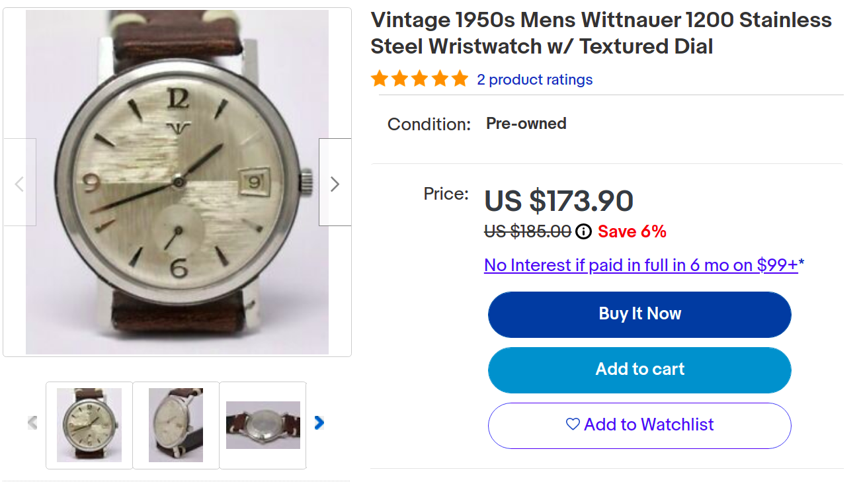Click the heart icon to add to Watchlist
Viewport: 861px width, 484px height.
573,424
